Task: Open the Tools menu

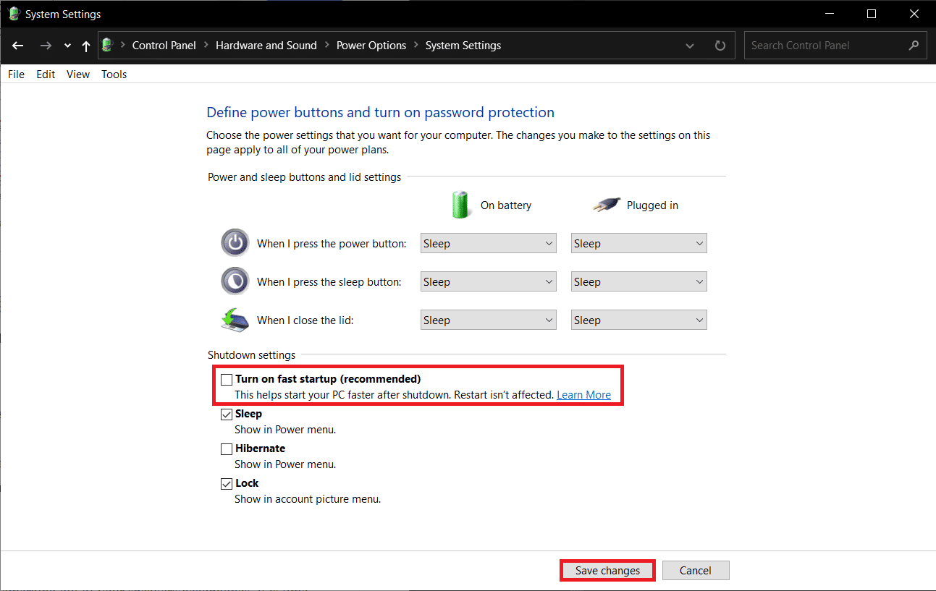Action: point(114,74)
